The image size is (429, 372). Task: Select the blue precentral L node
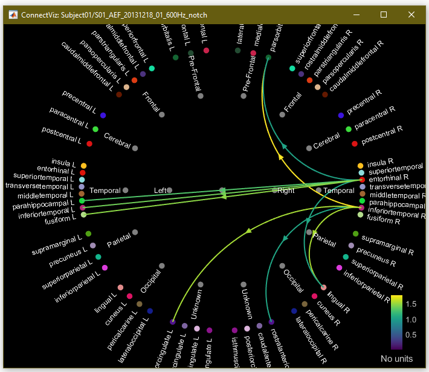pos(103,115)
